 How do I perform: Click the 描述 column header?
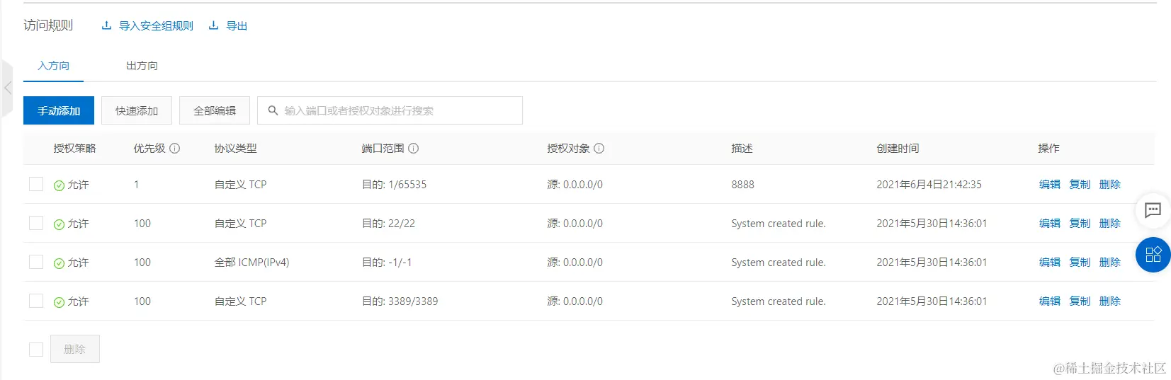(742, 149)
